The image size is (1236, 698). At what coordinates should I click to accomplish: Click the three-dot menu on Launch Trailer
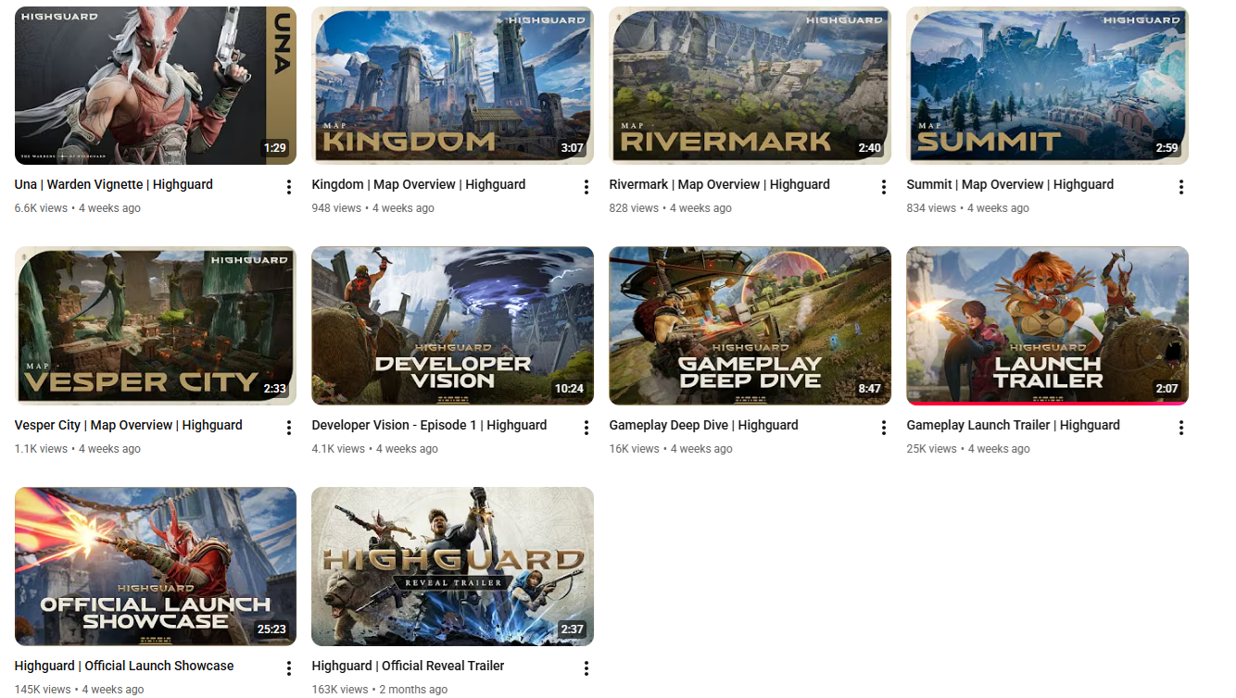(1181, 427)
